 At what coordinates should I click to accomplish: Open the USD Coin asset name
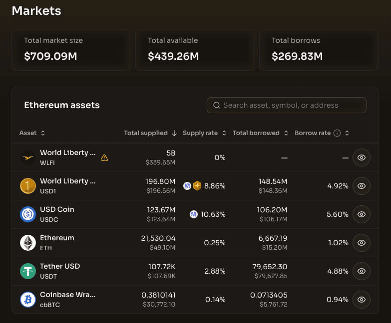pos(57,209)
